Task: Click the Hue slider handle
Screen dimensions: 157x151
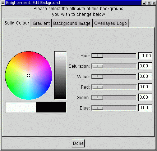Action: coord(97,56)
